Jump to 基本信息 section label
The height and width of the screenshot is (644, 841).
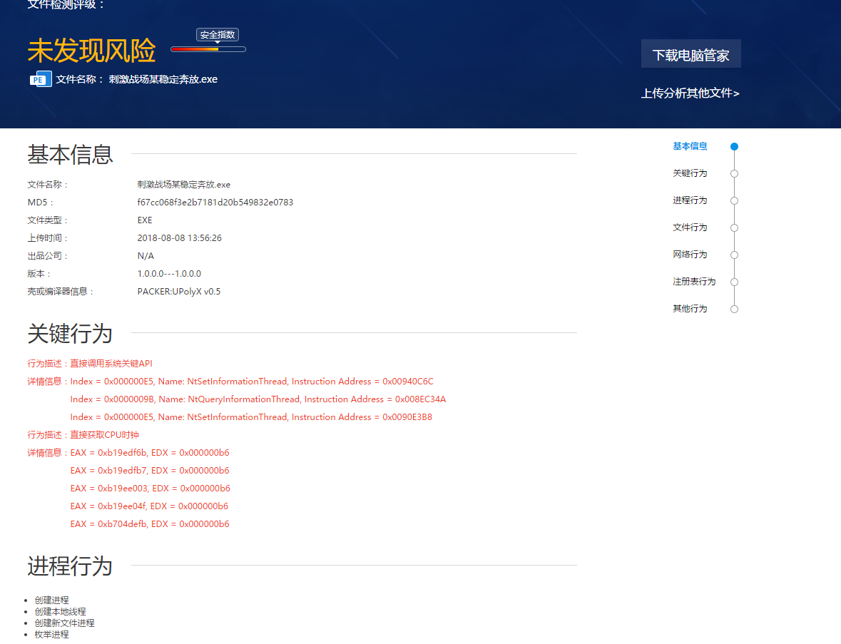[x=690, y=146]
